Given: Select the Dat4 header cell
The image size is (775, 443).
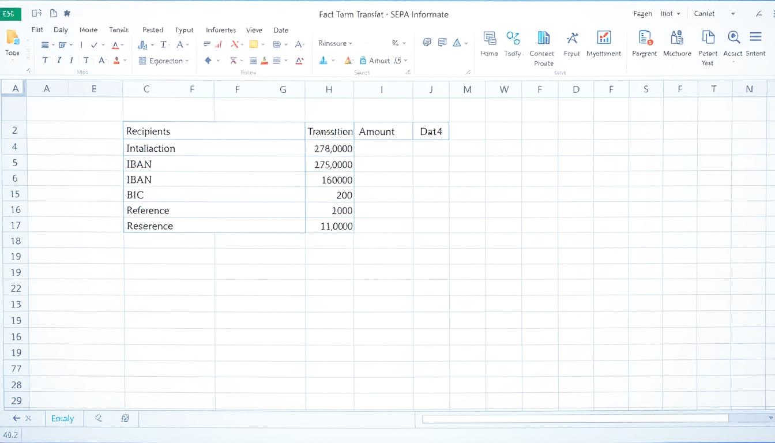Looking at the screenshot, I should click(x=431, y=131).
